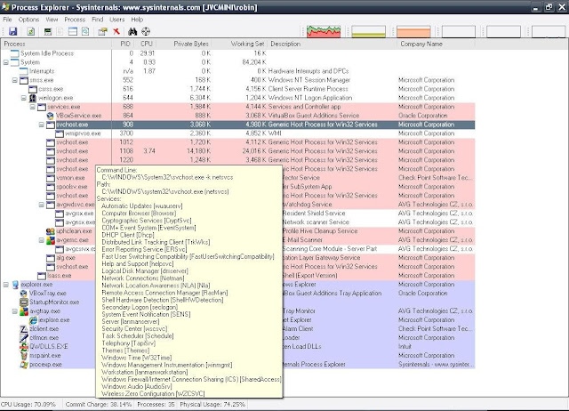This screenshot has height=411, width=569.
Task: Select the Interrupts row
Action: pos(237,71)
